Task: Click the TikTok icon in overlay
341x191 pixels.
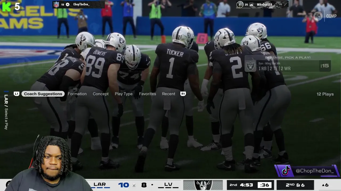Action: 286,171
